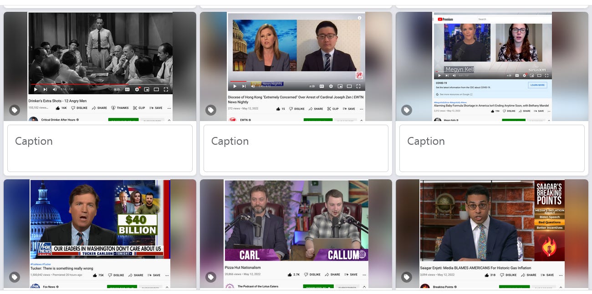This screenshot has height=294, width=592.
Task: Select the Megyn Kelly baby formula image
Action: 492,66
